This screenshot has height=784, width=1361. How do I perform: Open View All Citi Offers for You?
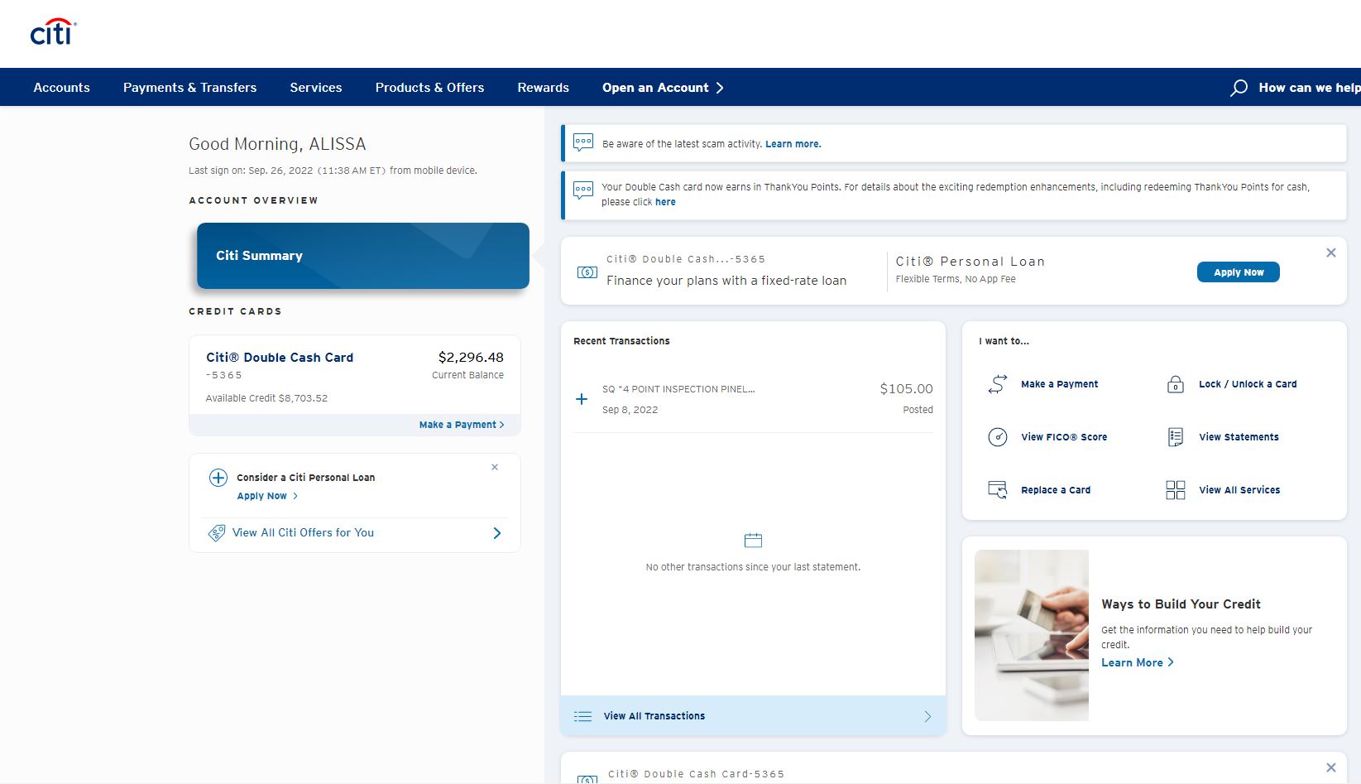pyautogui.click(x=304, y=533)
